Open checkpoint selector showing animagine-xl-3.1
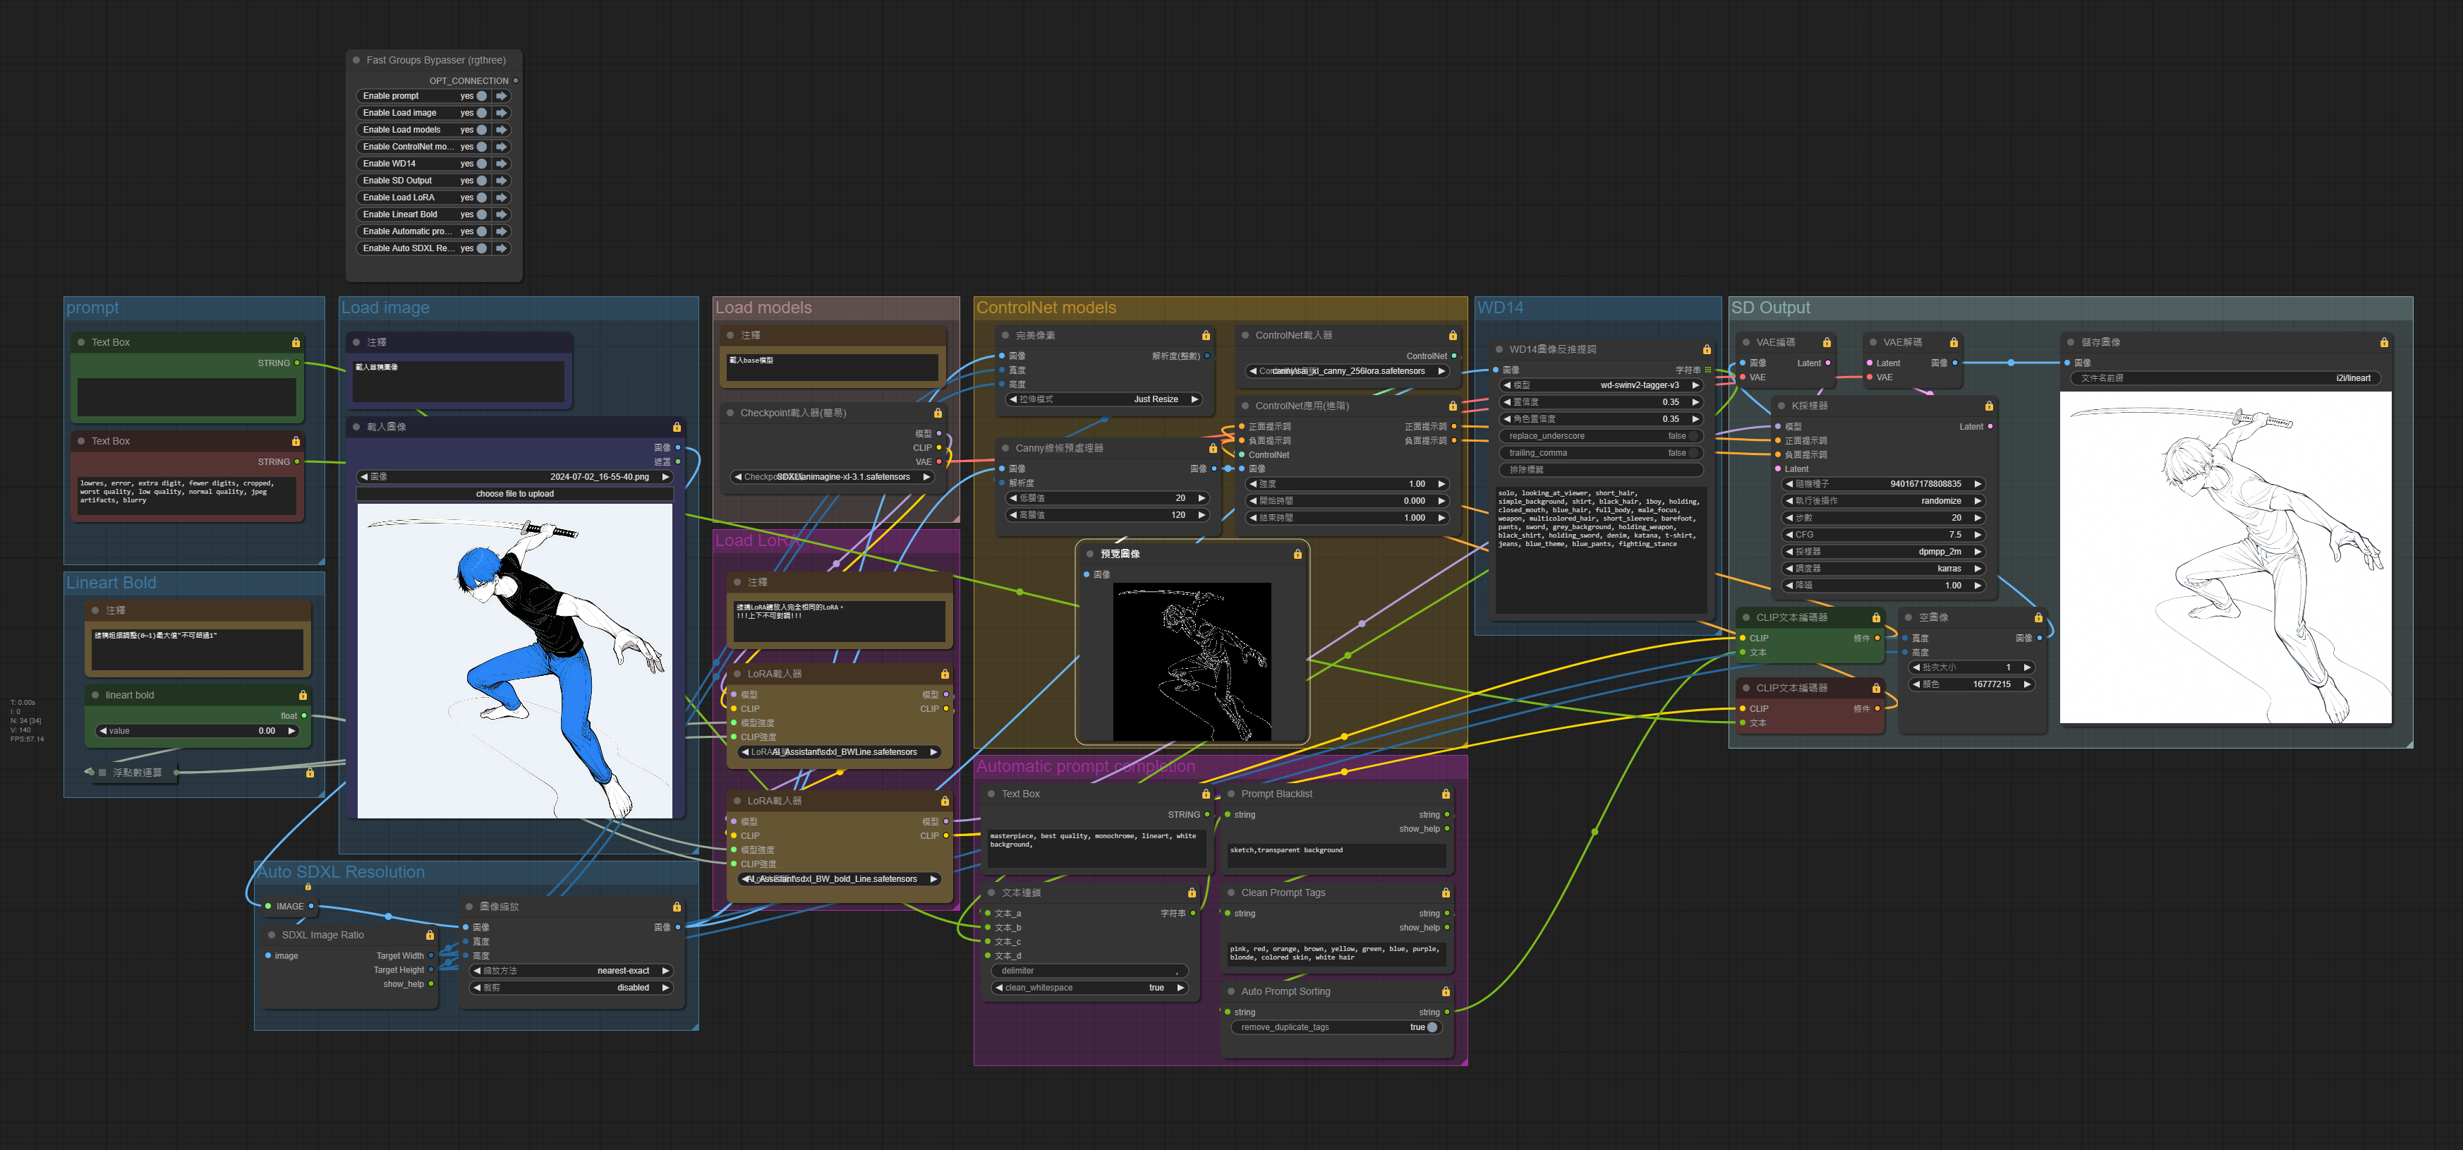Image resolution: width=2463 pixels, height=1150 pixels. tap(831, 477)
